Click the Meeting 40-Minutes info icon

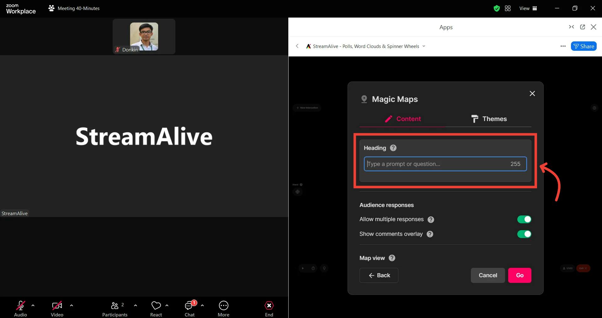[51, 8]
